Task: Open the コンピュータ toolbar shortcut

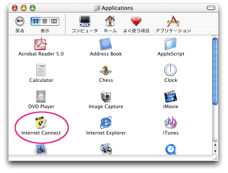Action: tap(85, 21)
